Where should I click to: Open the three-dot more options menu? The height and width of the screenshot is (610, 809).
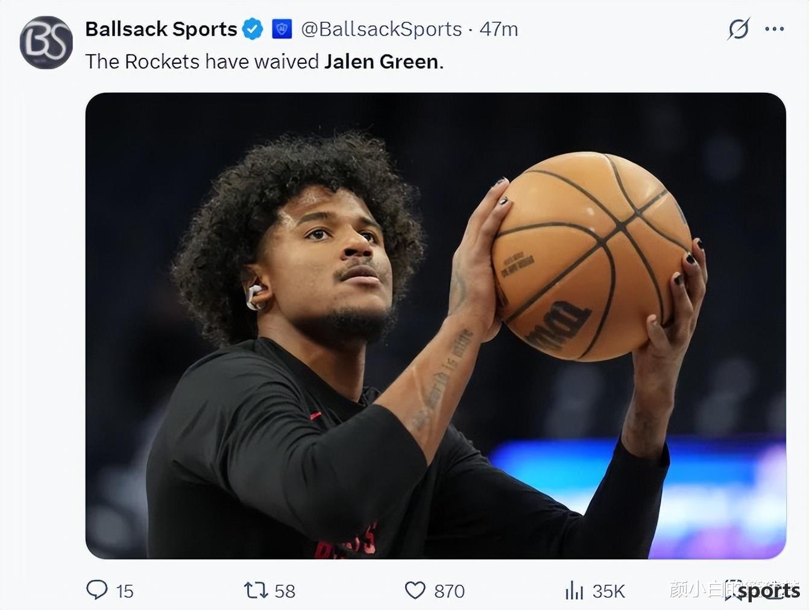pyautogui.click(x=775, y=28)
